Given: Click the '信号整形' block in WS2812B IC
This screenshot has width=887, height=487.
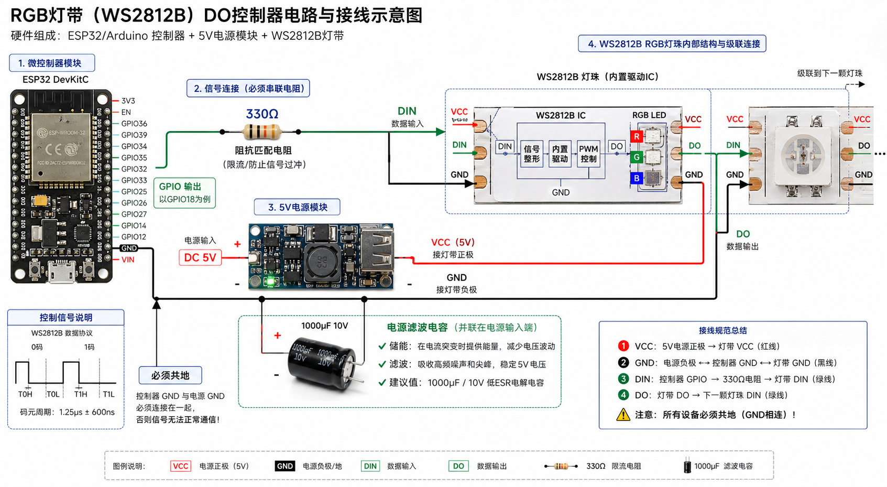Looking at the screenshot, I should (x=532, y=154).
